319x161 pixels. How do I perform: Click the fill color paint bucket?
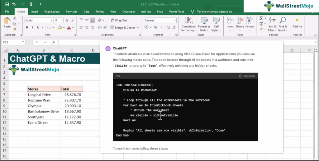coord(60,27)
